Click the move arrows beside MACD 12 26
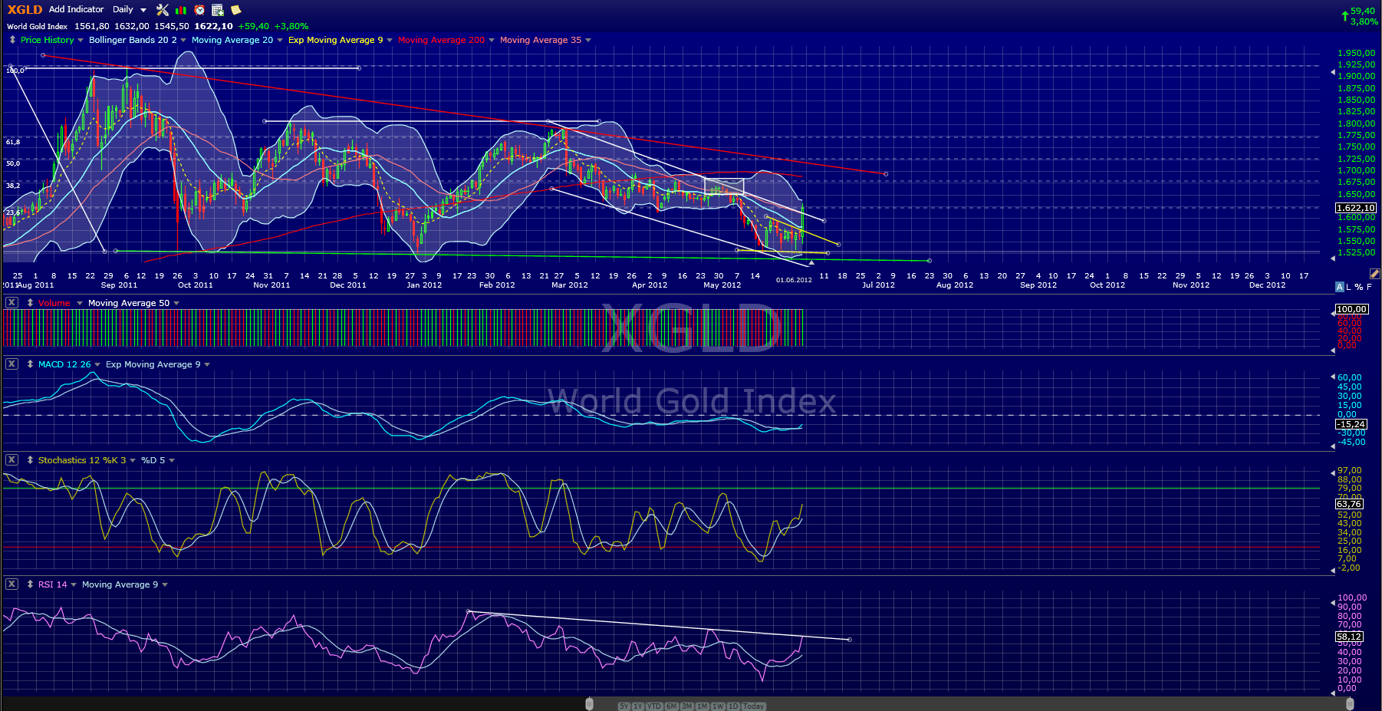Image resolution: width=1382 pixels, height=711 pixels. 30,364
